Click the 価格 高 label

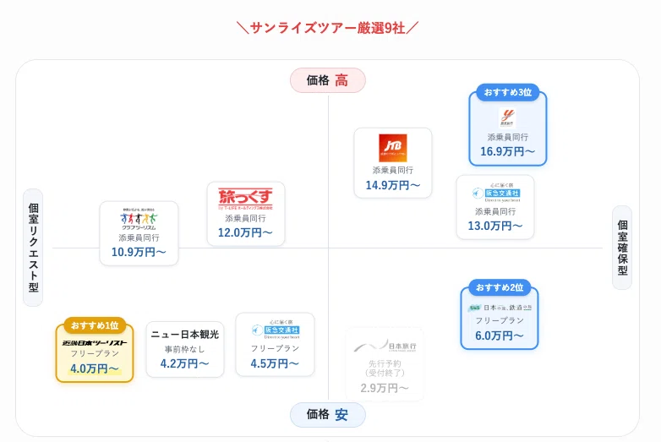coord(328,80)
